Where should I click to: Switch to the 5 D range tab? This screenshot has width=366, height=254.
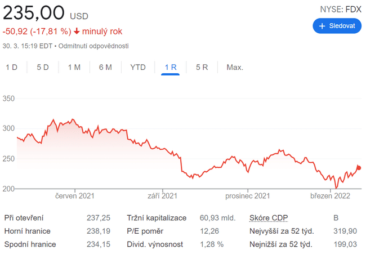(43, 68)
